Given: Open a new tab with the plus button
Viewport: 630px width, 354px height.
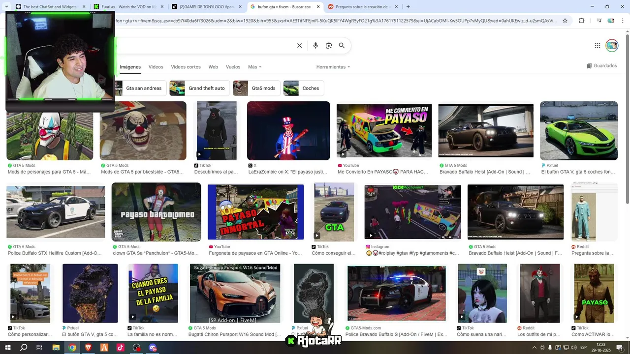Looking at the screenshot, I should click(x=408, y=7).
